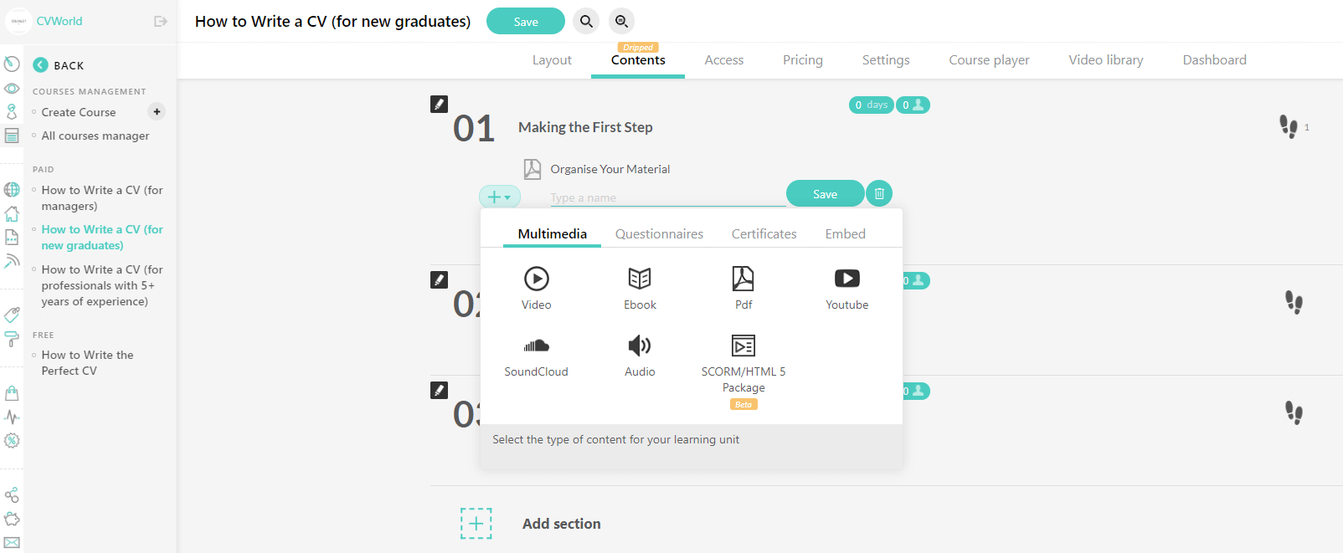Choose SoundCloud as content type
The image size is (1343, 553).
tap(536, 346)
